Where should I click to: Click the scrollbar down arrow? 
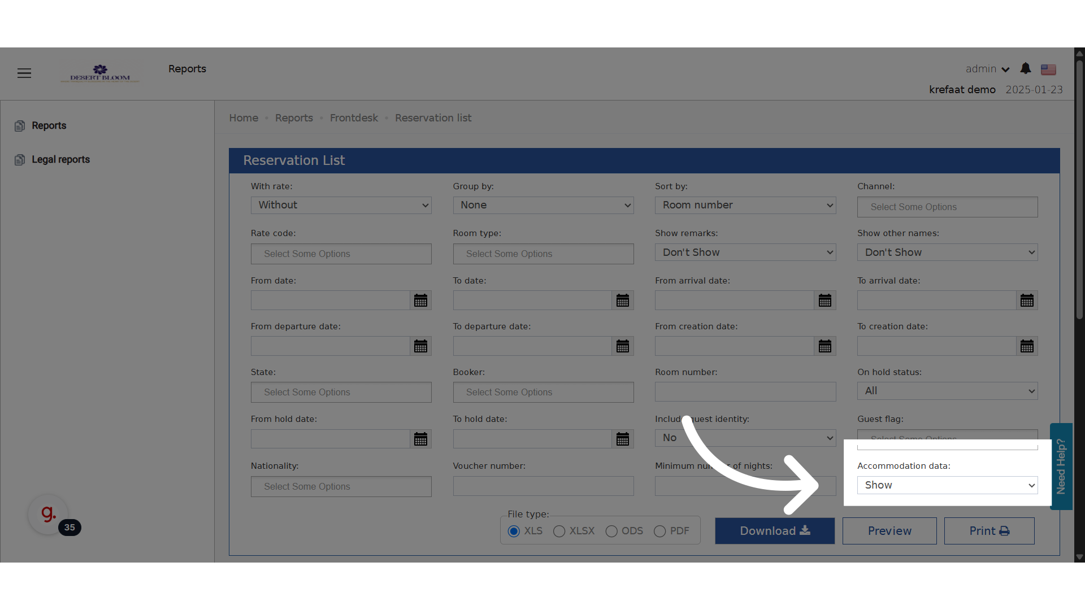pos(1079,557)
